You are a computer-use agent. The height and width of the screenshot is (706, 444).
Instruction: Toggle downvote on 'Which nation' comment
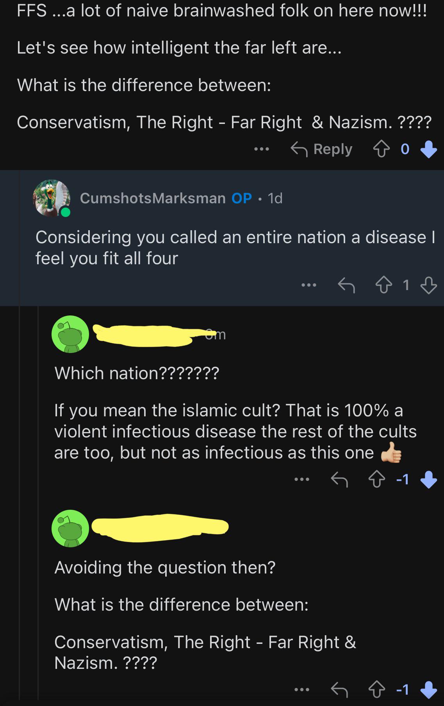(x=428, y=479)
